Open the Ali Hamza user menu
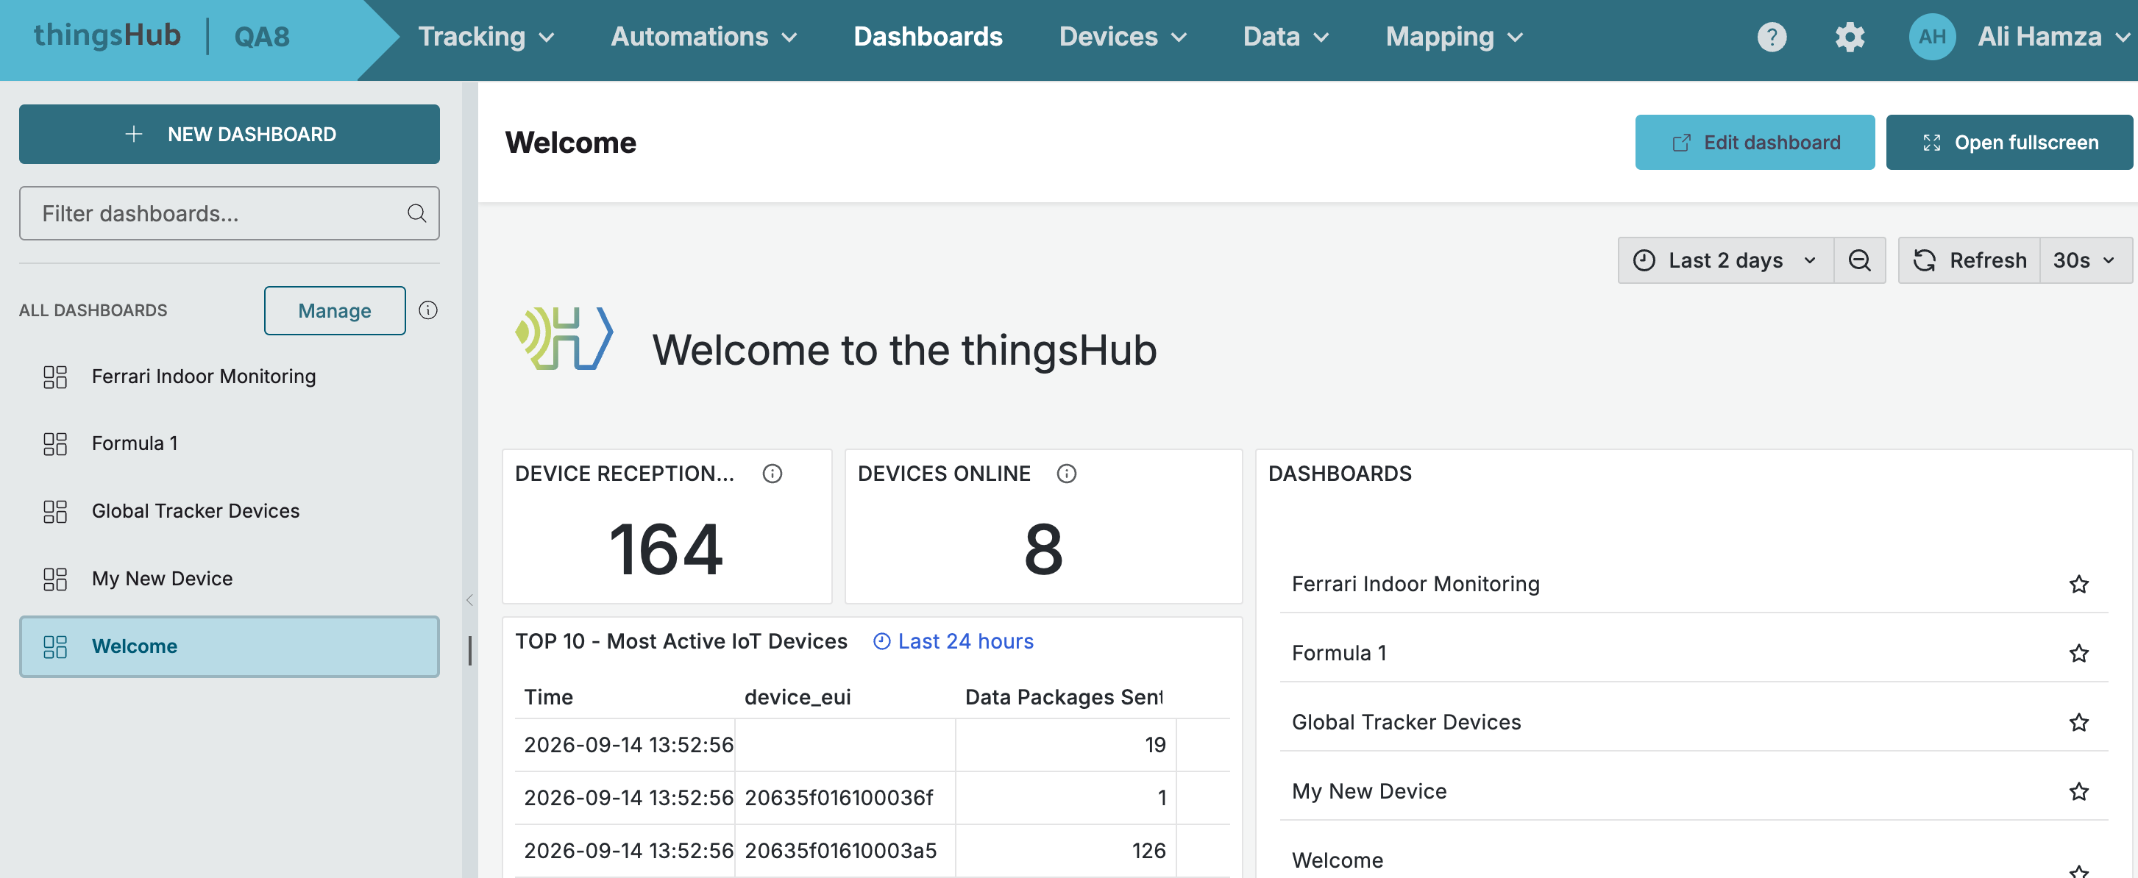 click(2054, 37)
